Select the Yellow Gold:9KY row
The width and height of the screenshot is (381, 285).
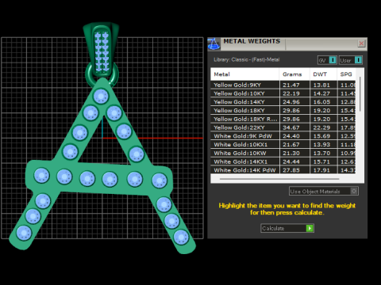283,85
